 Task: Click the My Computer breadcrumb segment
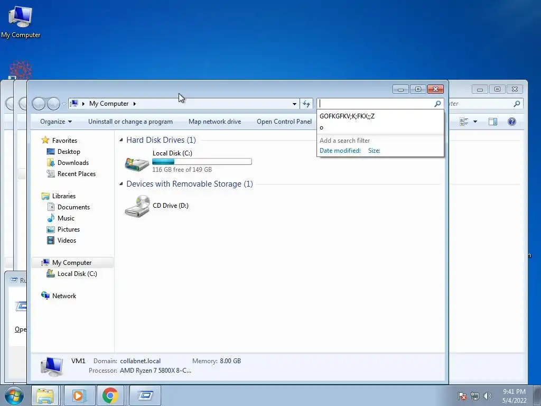[109, 104]
